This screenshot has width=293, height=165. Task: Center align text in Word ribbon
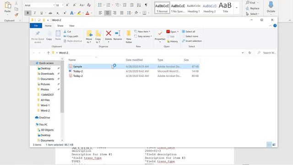(x=108, y=13)
